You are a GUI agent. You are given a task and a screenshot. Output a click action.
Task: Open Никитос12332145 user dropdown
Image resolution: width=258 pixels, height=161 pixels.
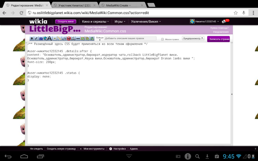pos(207,21)
